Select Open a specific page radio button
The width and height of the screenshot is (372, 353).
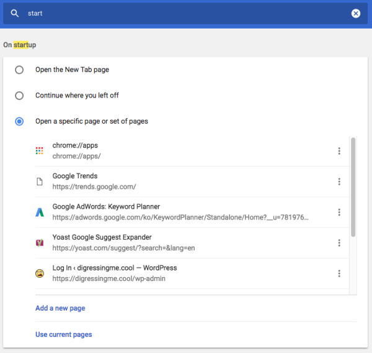pos(19,121)
